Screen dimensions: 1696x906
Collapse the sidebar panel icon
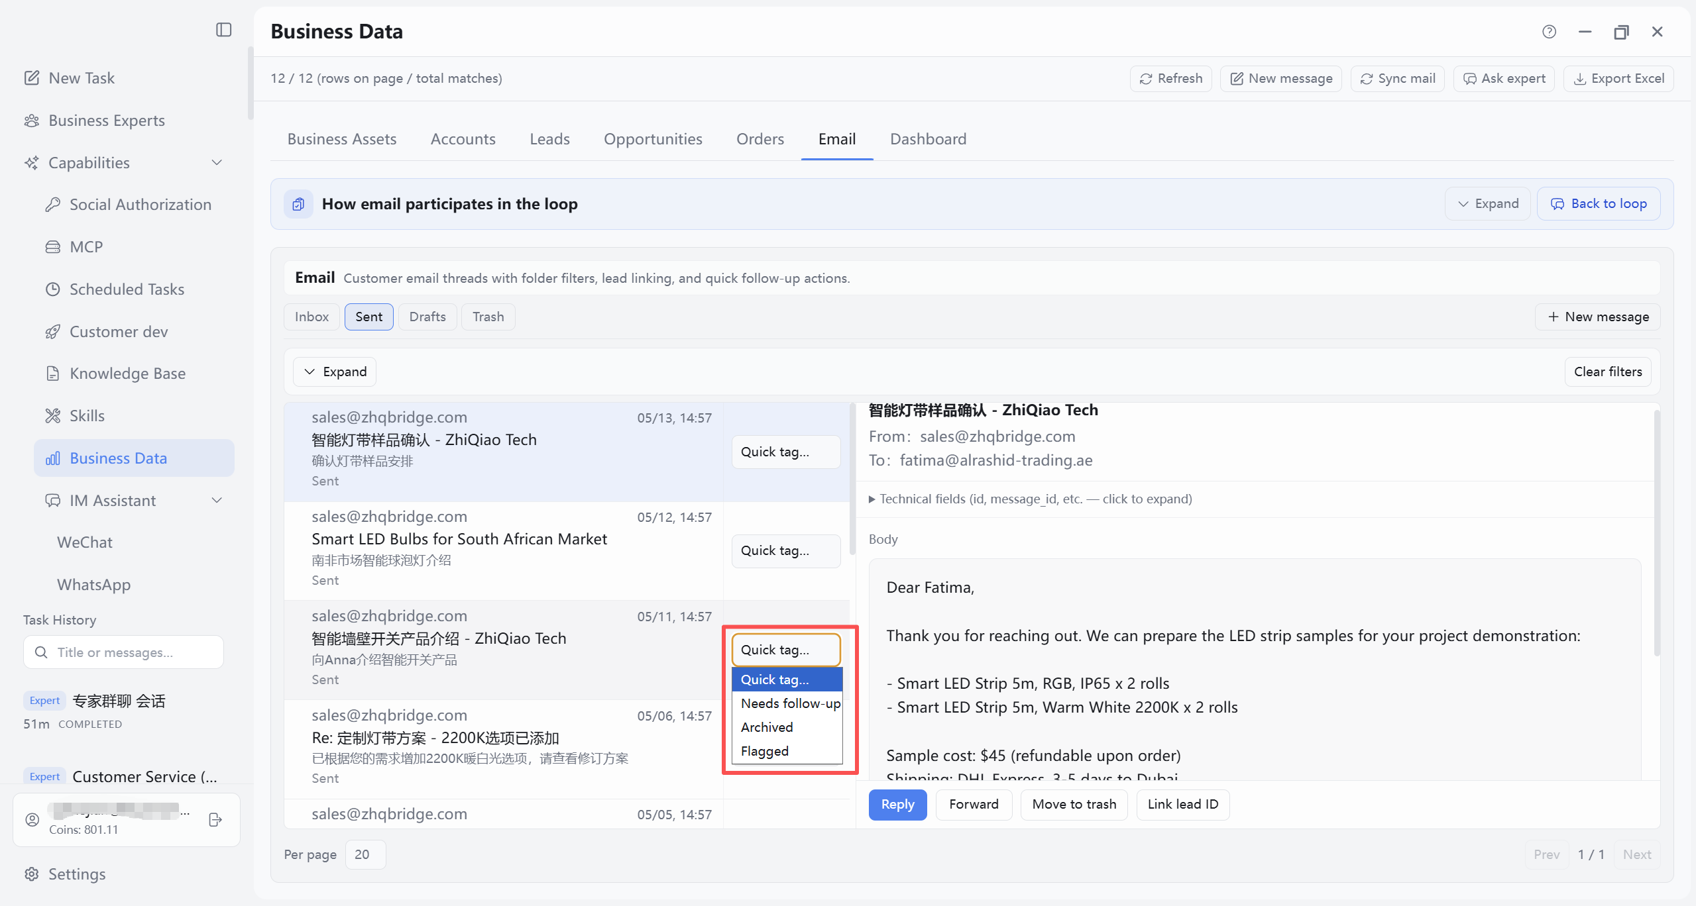pyautogui.click(x=224, y=30)
